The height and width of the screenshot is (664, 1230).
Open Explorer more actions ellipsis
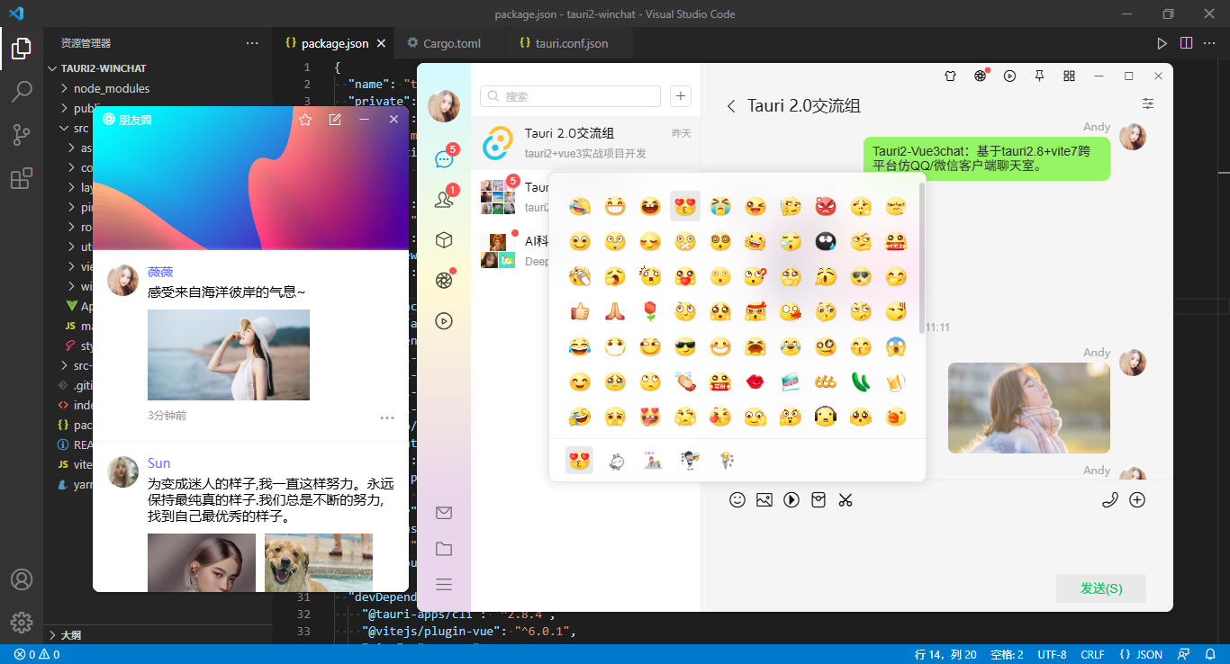pyautogui.click(x=253, y=43)
